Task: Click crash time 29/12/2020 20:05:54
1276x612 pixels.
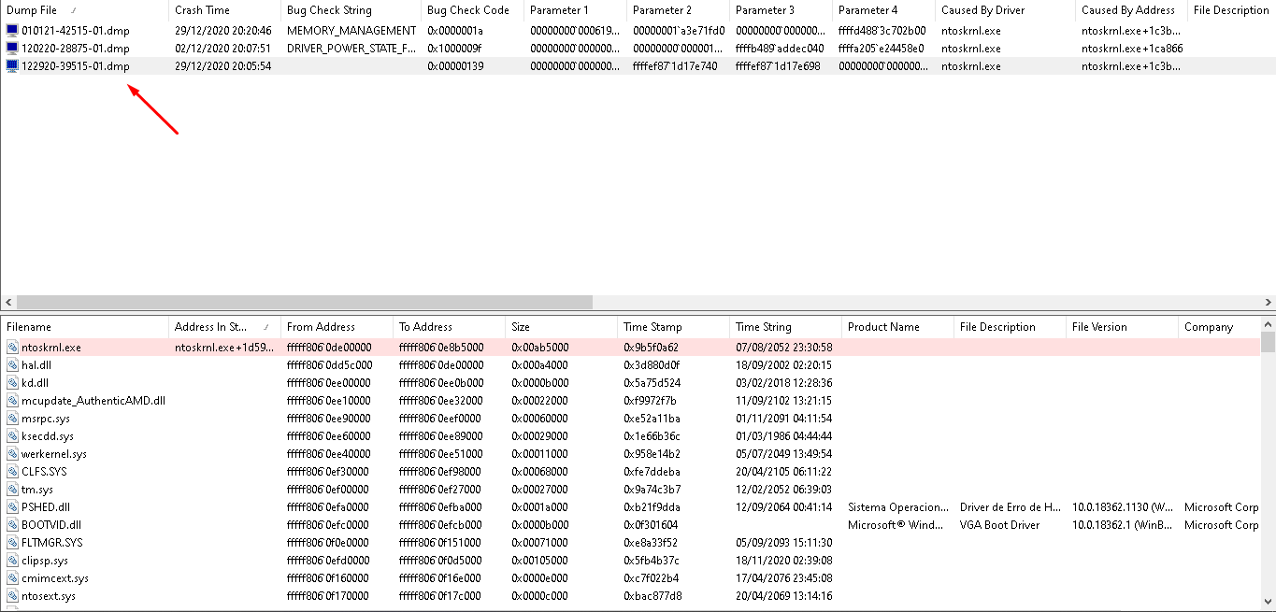Action: (x=223, y=66)
